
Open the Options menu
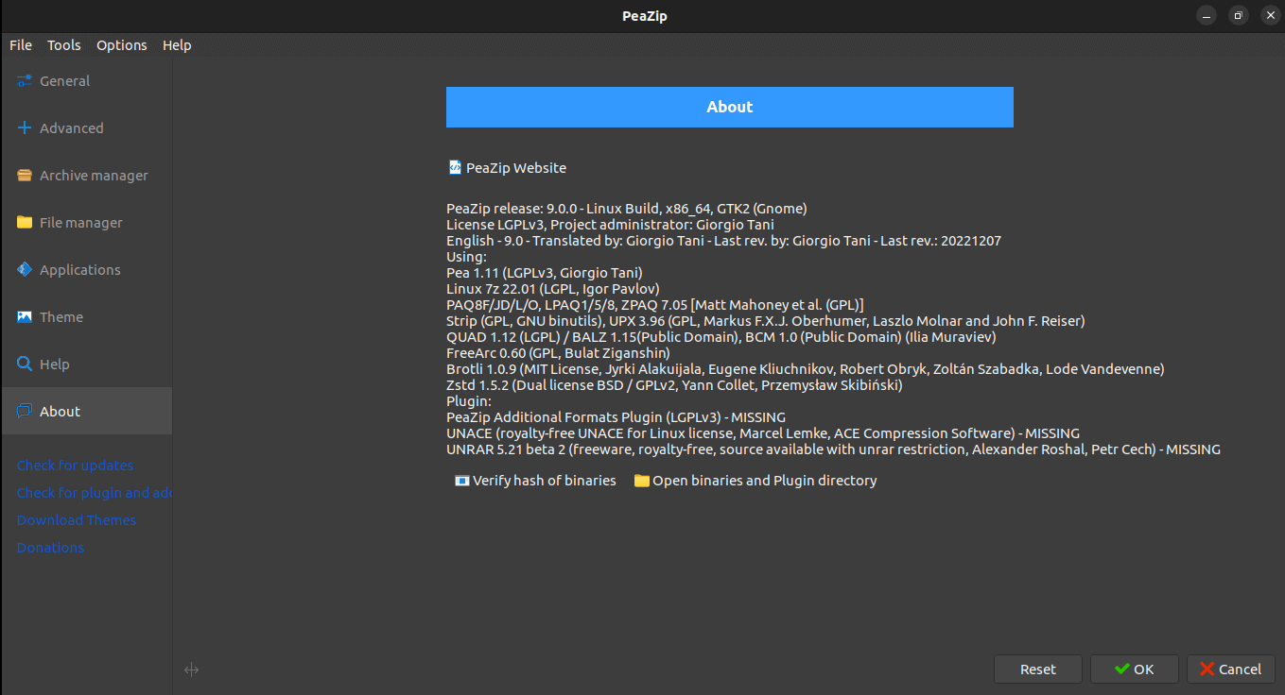pyautogui.click(x=122, y=45)
